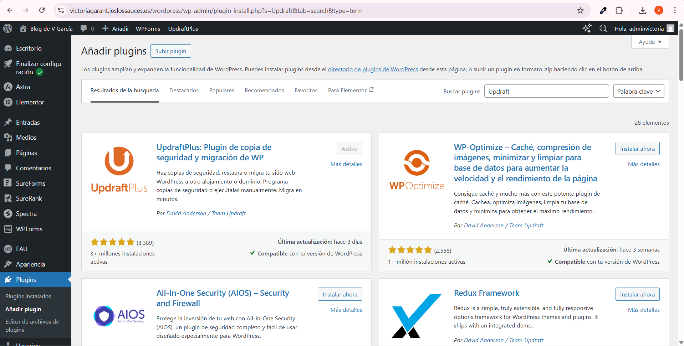Click the Subir plugin button
Image resolution: width=684 pixels, height=346 pixels.
pos(170,51)
